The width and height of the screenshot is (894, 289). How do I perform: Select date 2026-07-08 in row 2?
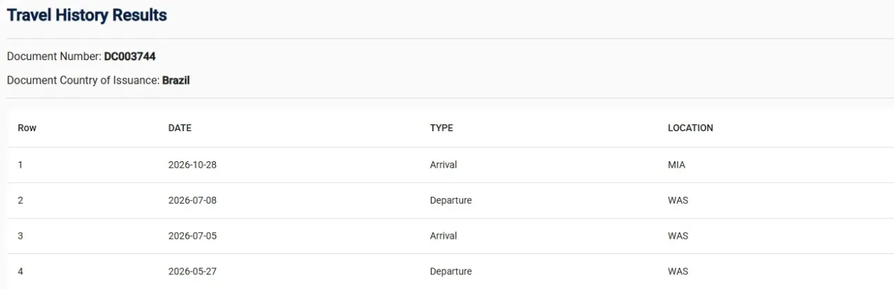pyautogui.click(x=193, y=200)
